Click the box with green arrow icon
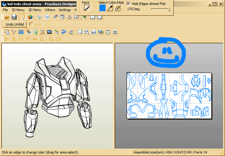The width and height of the screenshot is (225, 156). point(56,32)
